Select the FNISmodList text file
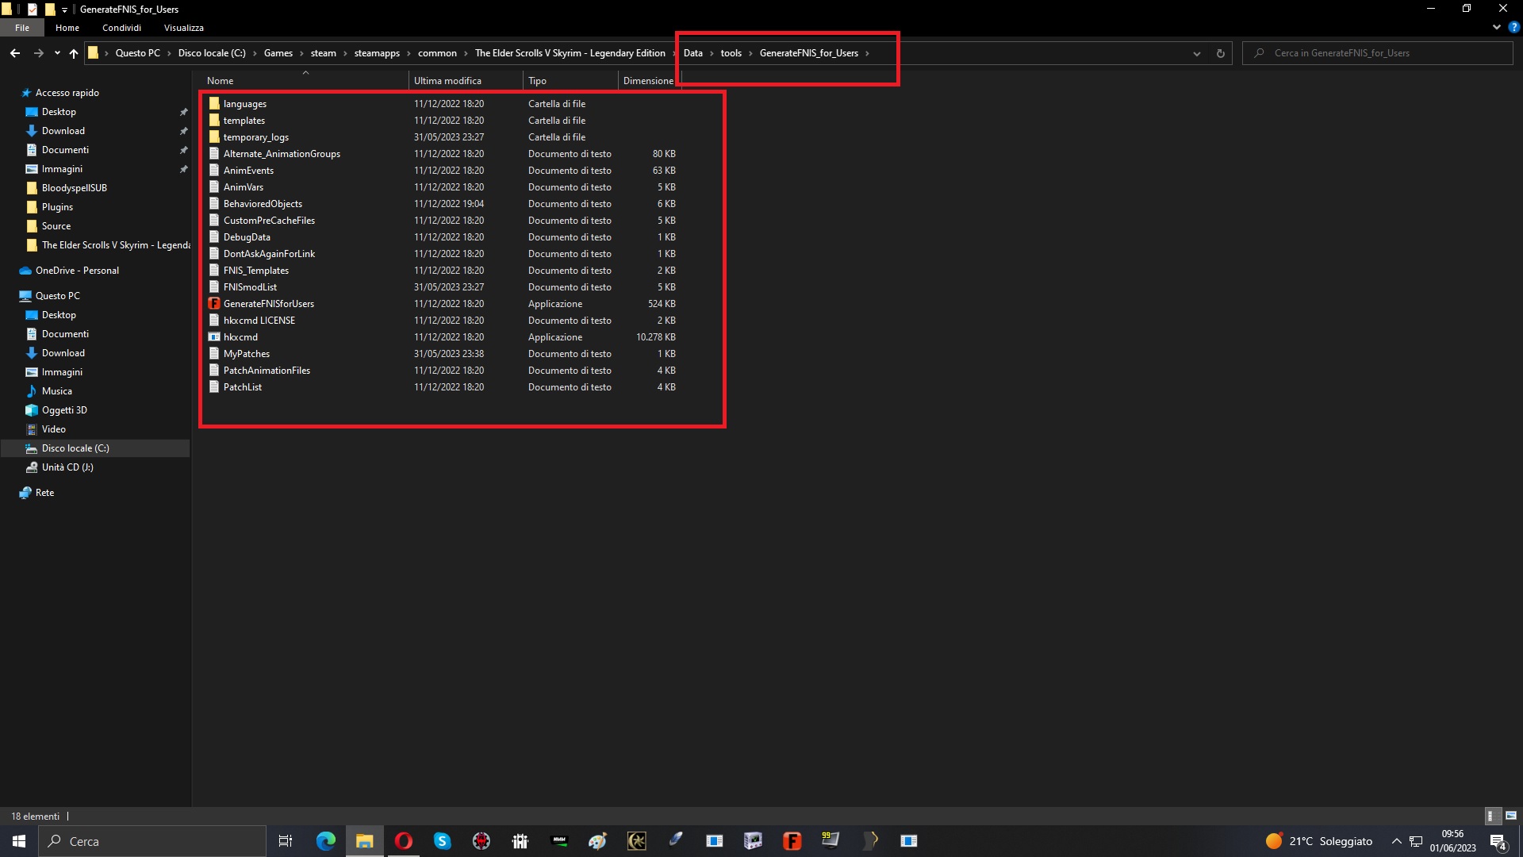The image size is (1523, 857). (250, 287)
